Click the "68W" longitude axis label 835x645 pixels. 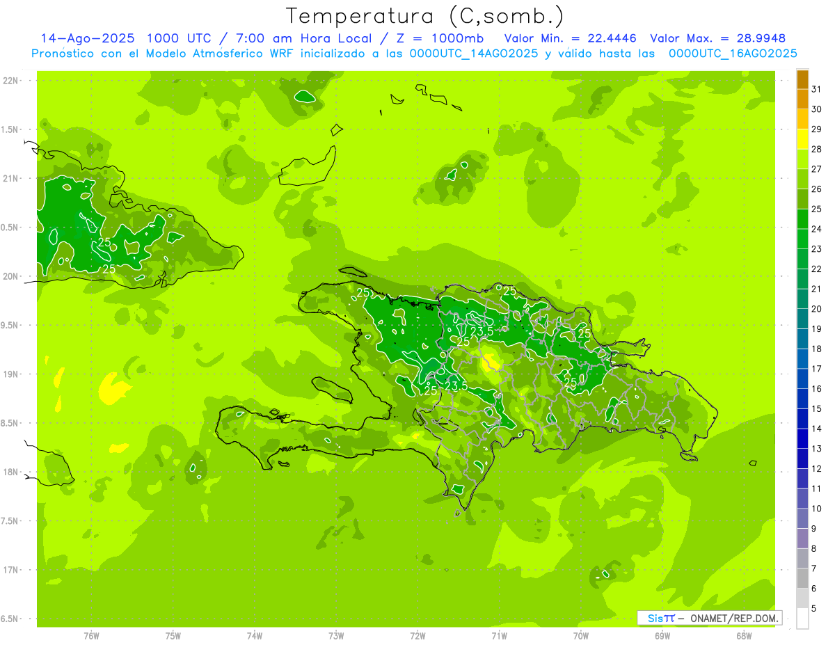[744, 636]
